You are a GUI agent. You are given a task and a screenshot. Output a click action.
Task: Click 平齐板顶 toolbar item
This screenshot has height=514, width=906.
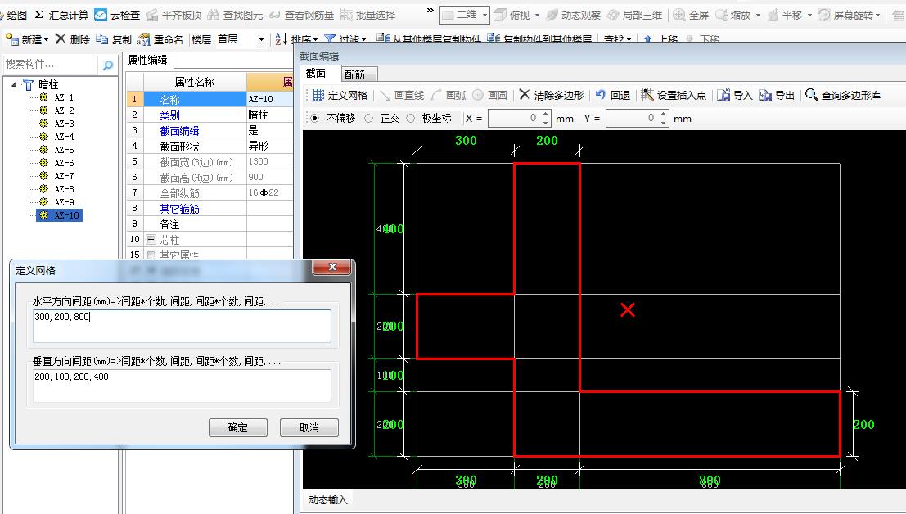point(174,15)
